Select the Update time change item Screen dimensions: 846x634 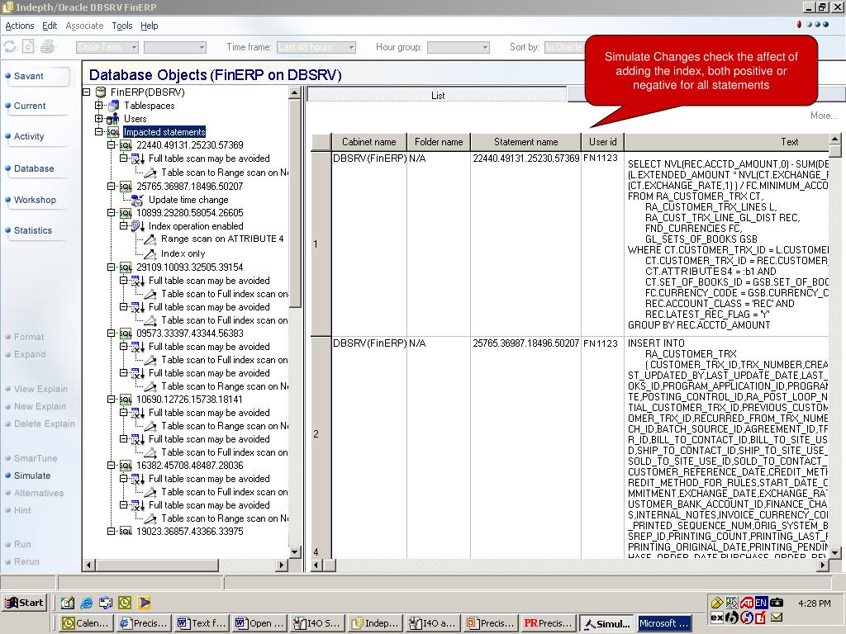point(188,200)
